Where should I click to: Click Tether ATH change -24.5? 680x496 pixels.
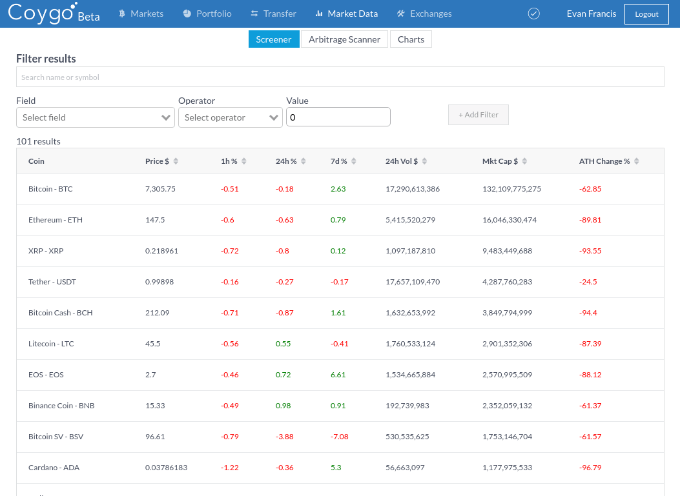pos(588,282)
